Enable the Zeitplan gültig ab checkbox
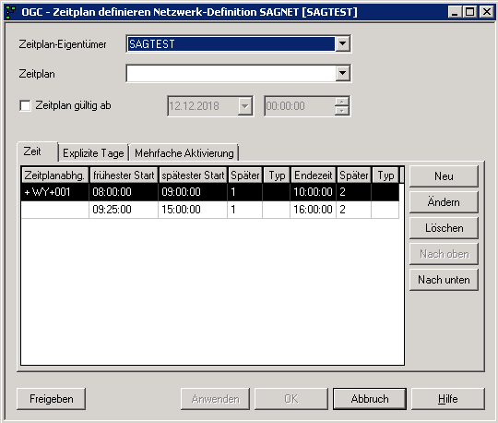The height and width of the screenshot is (423, 498). 25,105
